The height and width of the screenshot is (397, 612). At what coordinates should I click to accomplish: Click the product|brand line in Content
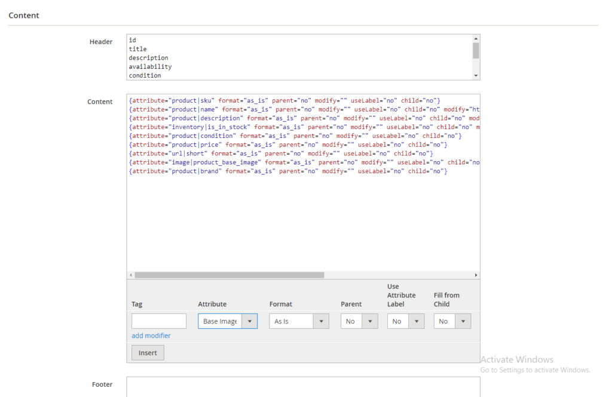(x=287, y=171)
